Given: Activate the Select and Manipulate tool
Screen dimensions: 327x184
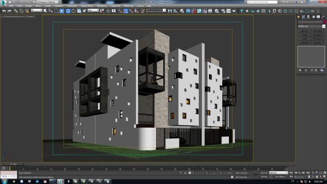Looking at the screenshot, I should point(108,11).
